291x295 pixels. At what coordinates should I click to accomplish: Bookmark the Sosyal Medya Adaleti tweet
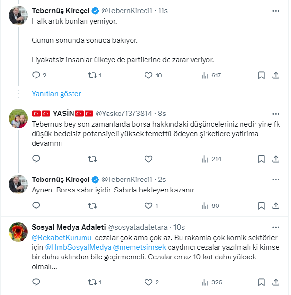point(261,282)
